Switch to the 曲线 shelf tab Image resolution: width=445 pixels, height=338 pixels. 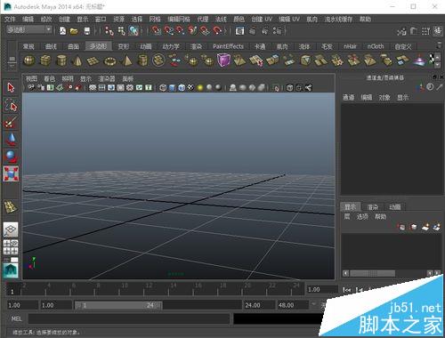coord(51,46)
